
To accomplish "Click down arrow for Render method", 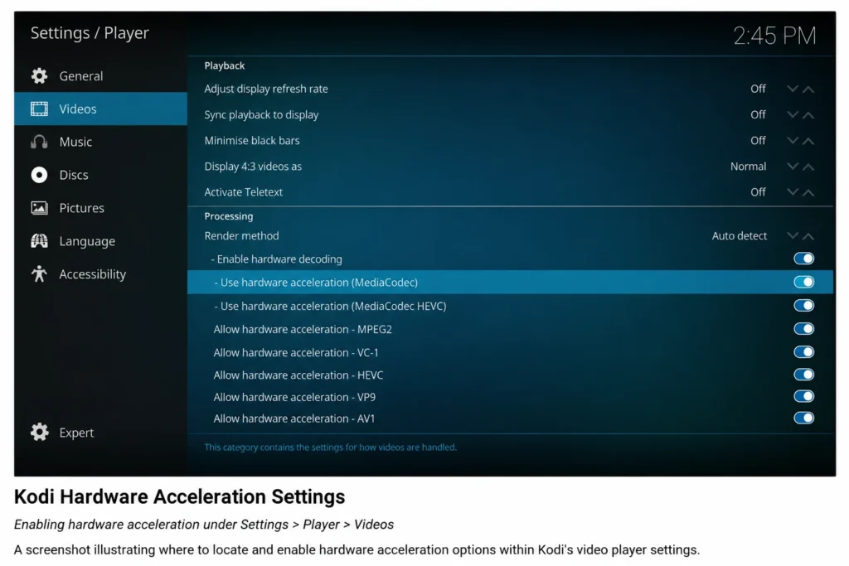I will 793,236.
